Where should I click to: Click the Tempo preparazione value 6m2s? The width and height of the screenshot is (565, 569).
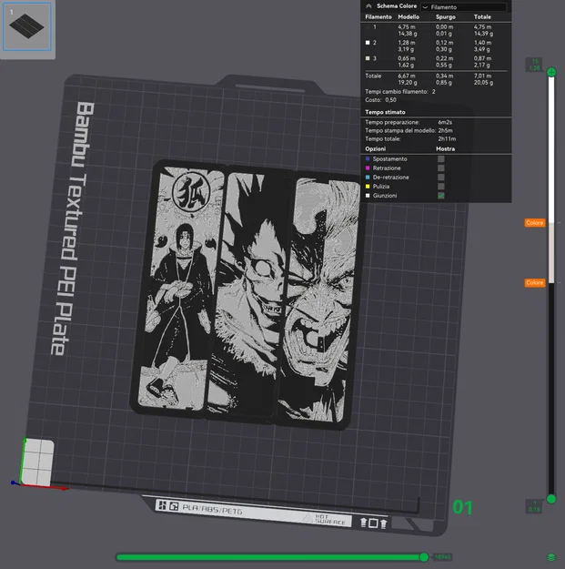pyautogui.click(x=445, y=122)
